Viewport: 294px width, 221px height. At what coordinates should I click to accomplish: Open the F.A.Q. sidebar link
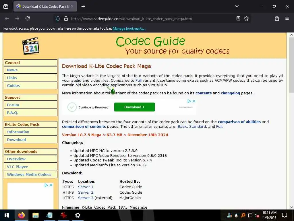click(x=13, y=113)
